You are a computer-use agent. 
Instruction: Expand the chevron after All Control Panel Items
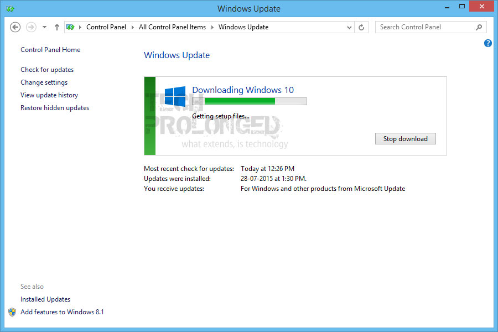[x=212, y=27]
